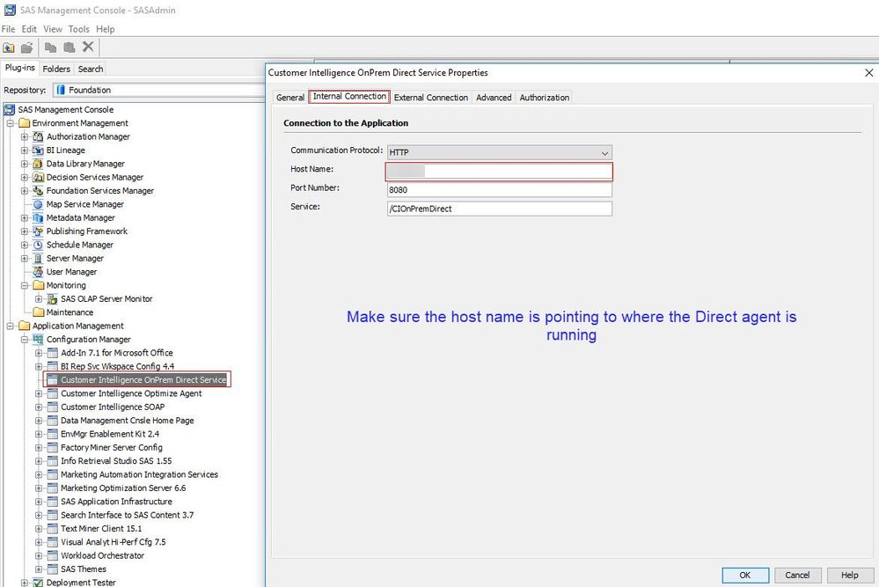Expand the Deployment Tester node
Screen dimensions: 879x587
click(24, 583)
